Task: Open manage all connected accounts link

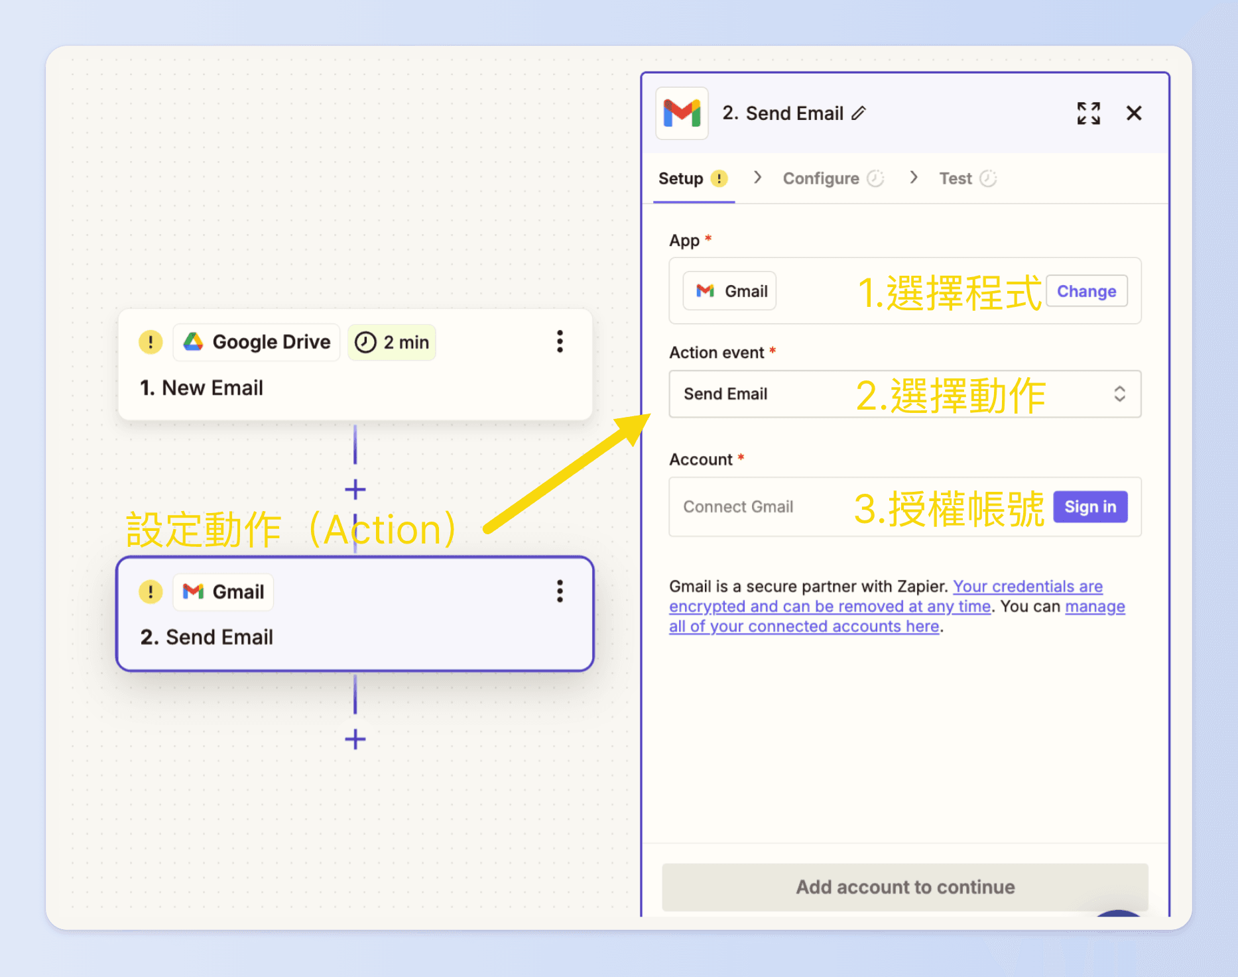Action: point(897,616)
